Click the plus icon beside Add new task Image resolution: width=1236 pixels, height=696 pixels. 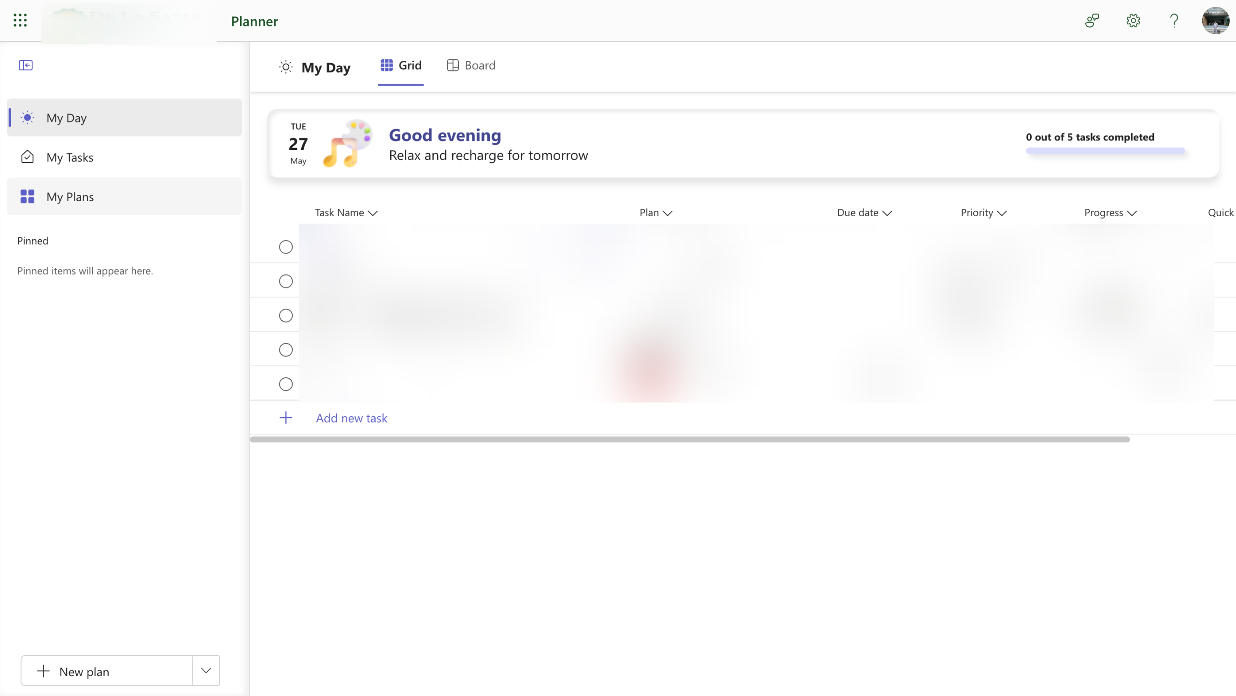point(286,418)
